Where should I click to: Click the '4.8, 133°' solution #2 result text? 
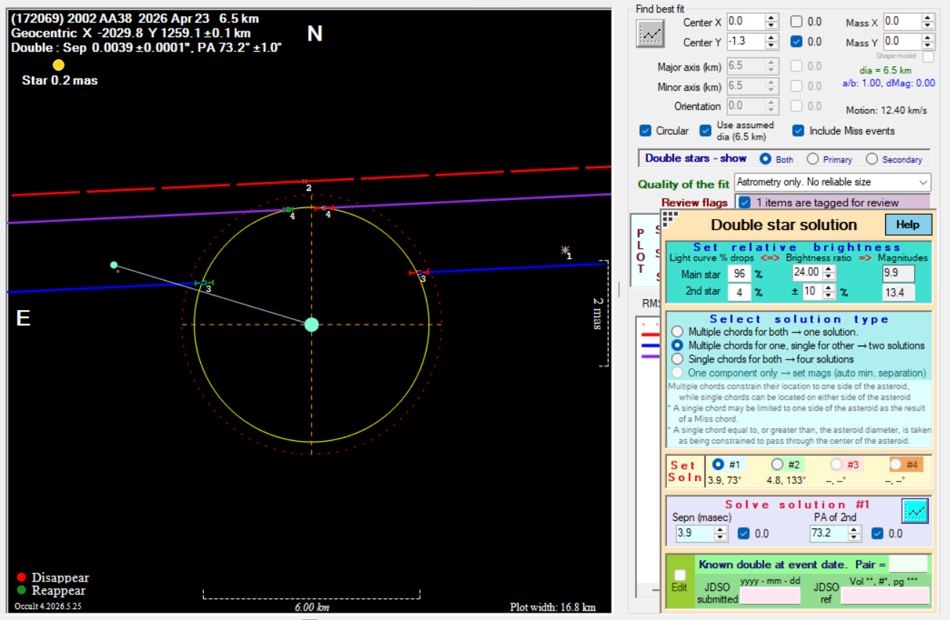pos(785,480)
